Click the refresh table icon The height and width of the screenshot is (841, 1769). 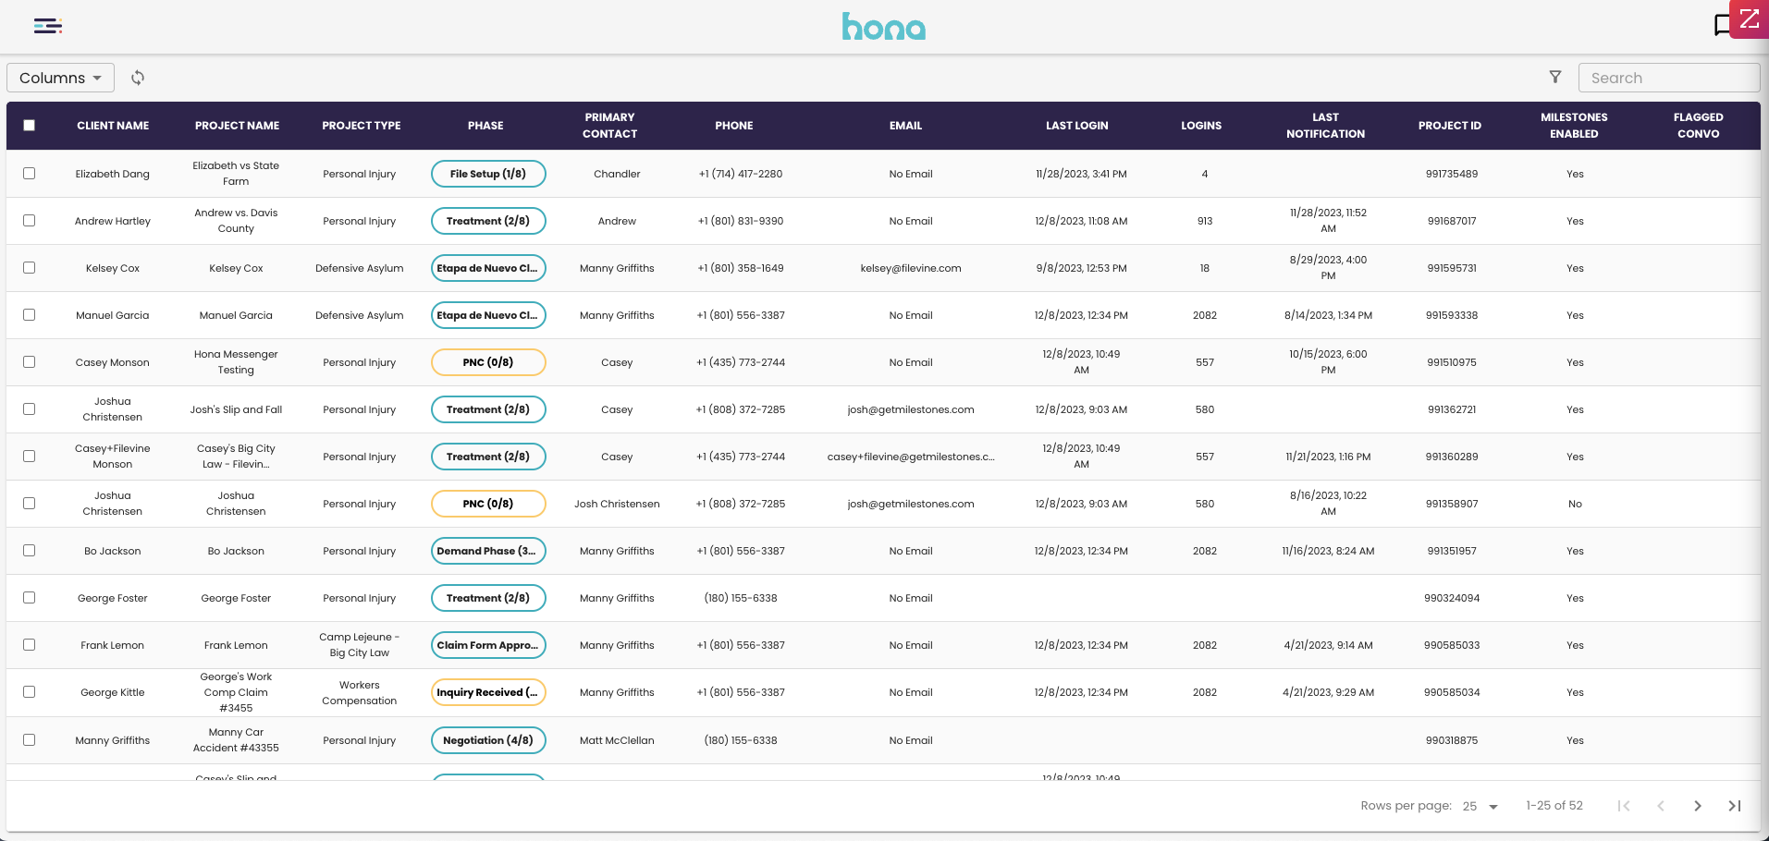point(138,78)
